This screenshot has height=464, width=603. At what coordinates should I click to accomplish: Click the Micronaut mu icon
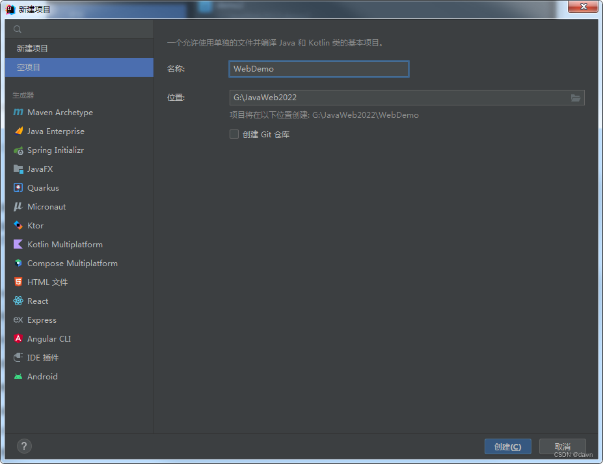(x=18, y=206)
